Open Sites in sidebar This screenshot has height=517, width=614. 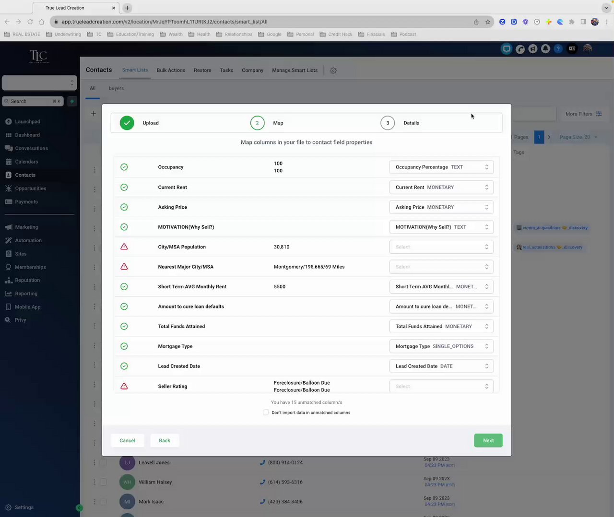pos(16,254)
